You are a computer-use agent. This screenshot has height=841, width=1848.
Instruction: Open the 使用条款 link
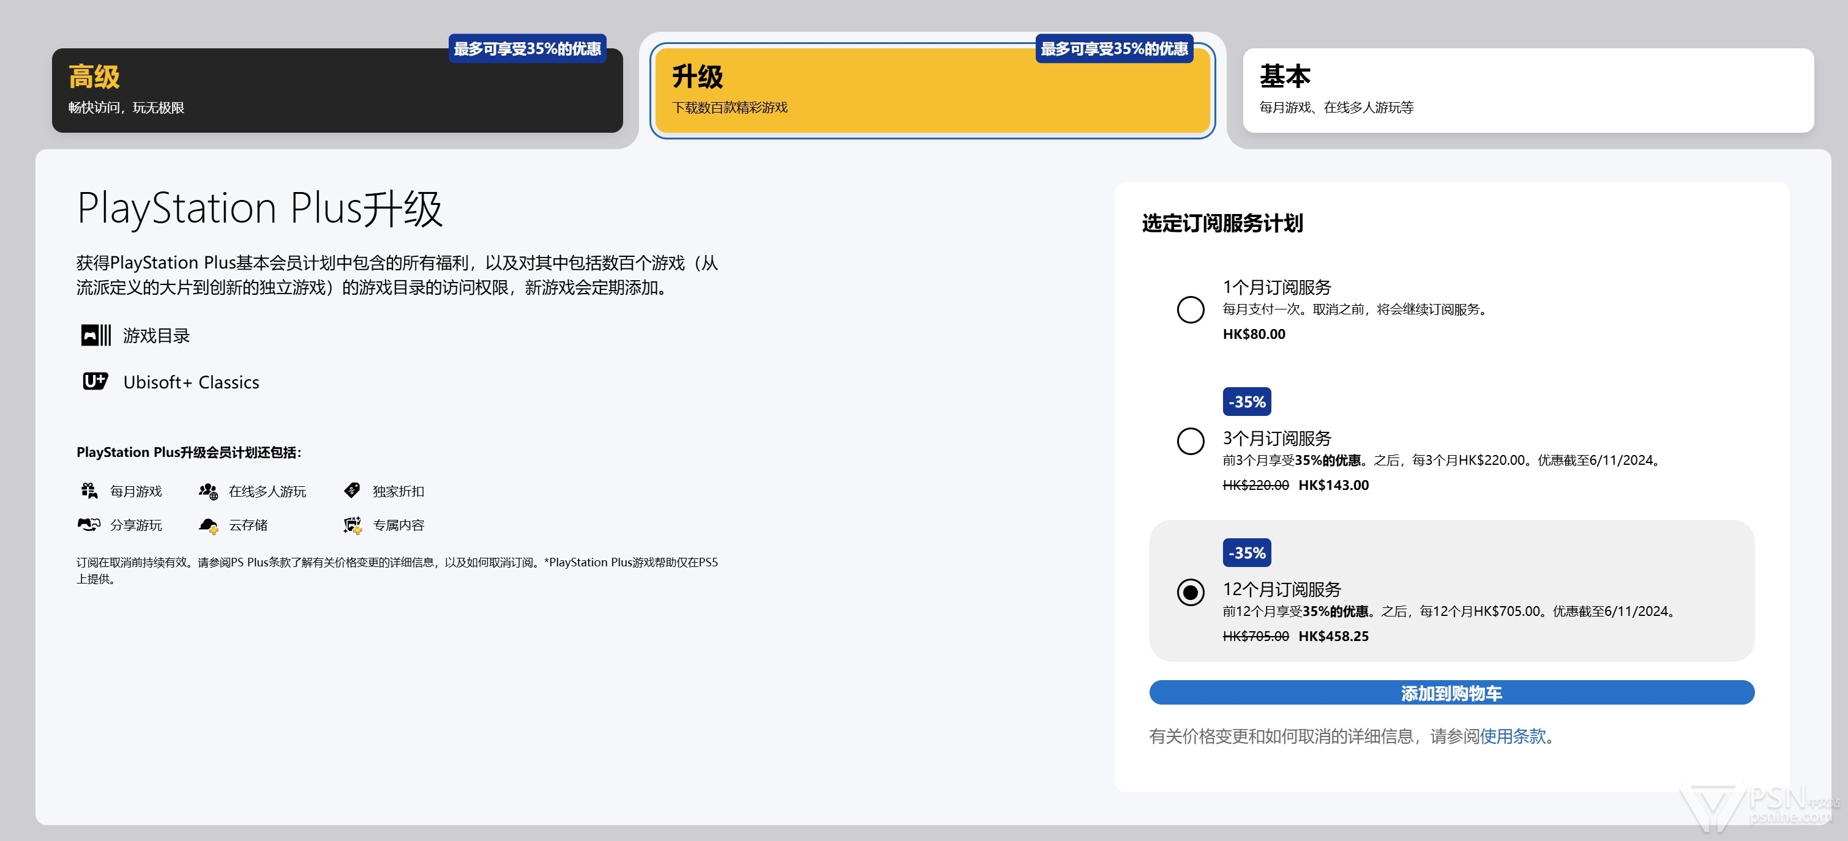click(x=1513, y=736)
